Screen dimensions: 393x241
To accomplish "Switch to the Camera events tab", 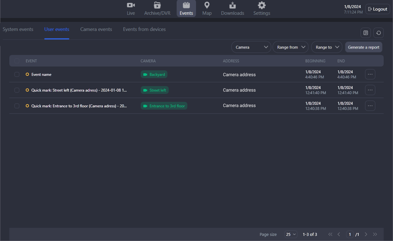I will coord(96,29).
